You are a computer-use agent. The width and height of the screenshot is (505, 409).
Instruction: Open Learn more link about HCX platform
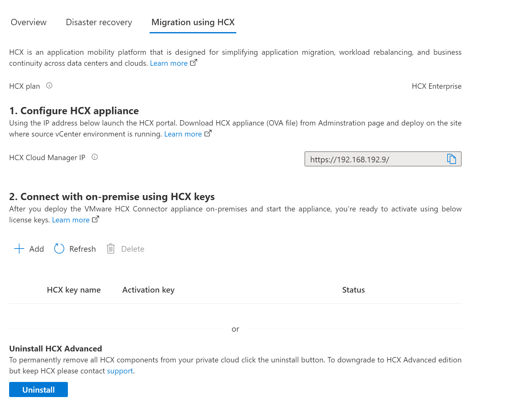pyautogui.click(x=169, y=63)
